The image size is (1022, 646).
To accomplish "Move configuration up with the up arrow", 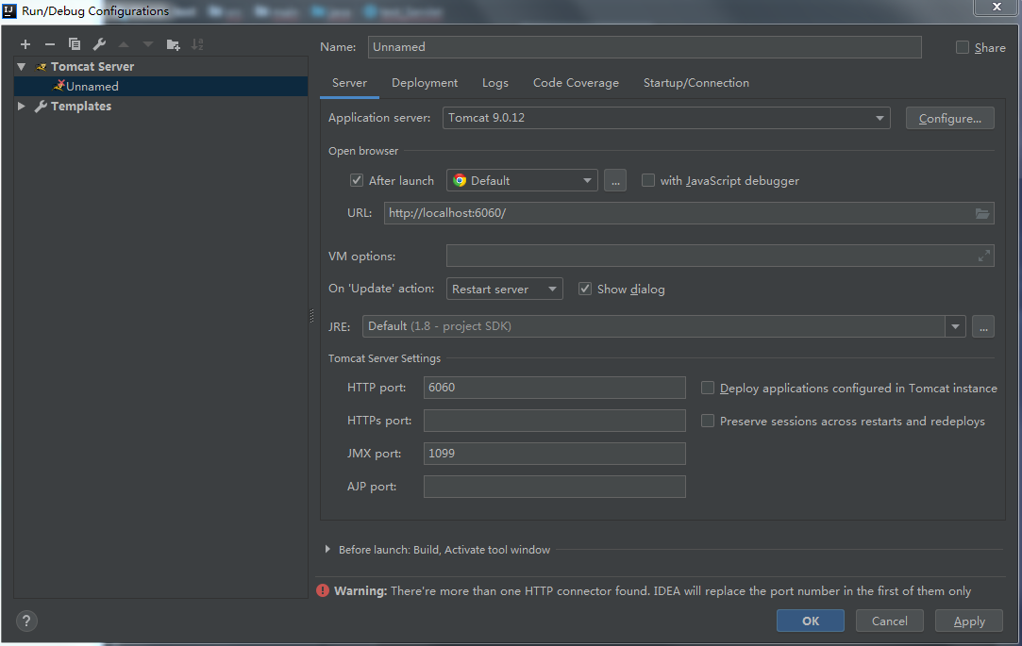I will (124, 44).
